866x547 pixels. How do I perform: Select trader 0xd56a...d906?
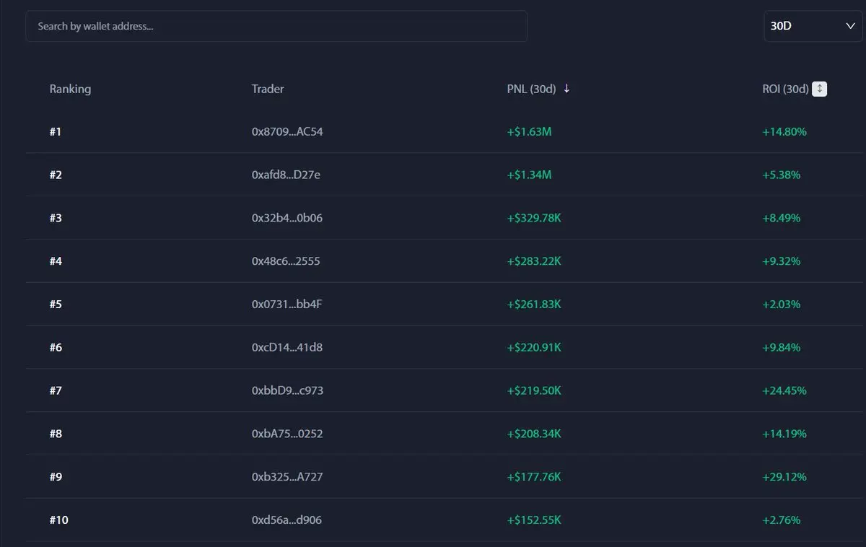[x=287, y=520]
